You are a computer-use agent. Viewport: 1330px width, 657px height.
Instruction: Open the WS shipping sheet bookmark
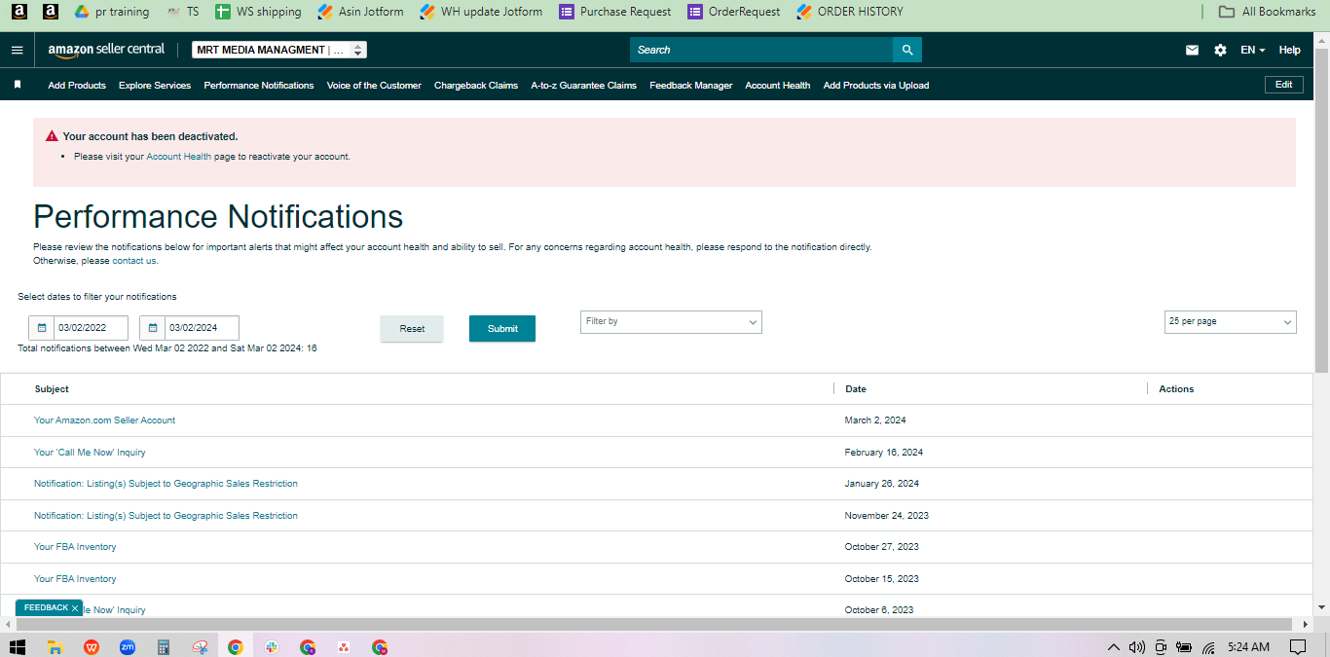point(258,12)
